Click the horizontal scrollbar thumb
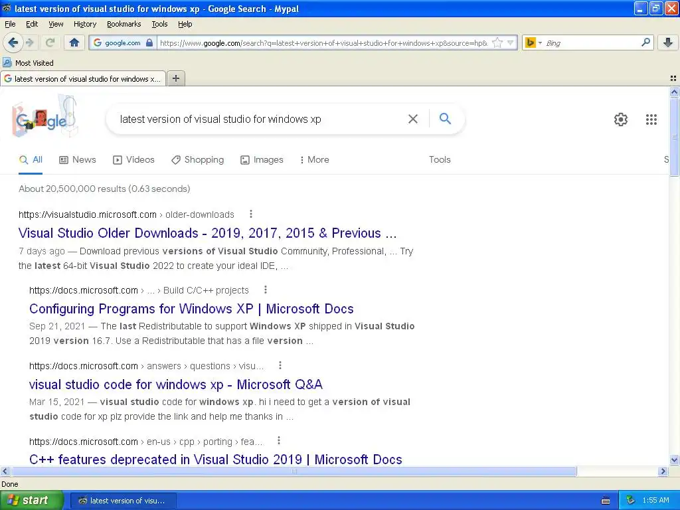 294,471
